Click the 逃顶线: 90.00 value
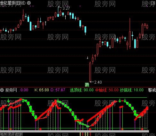The image size is (156, 136). [82, 90]
